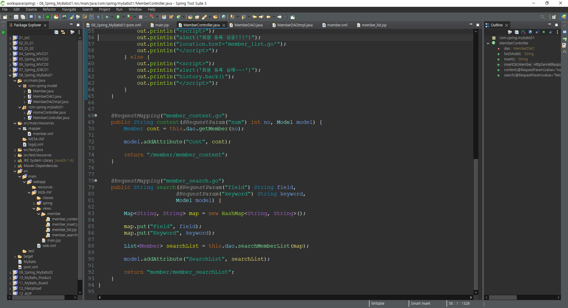Collapse the 08_Spring_MyBatis01 project node
The image size is (568, 308).
click(10, 75)
